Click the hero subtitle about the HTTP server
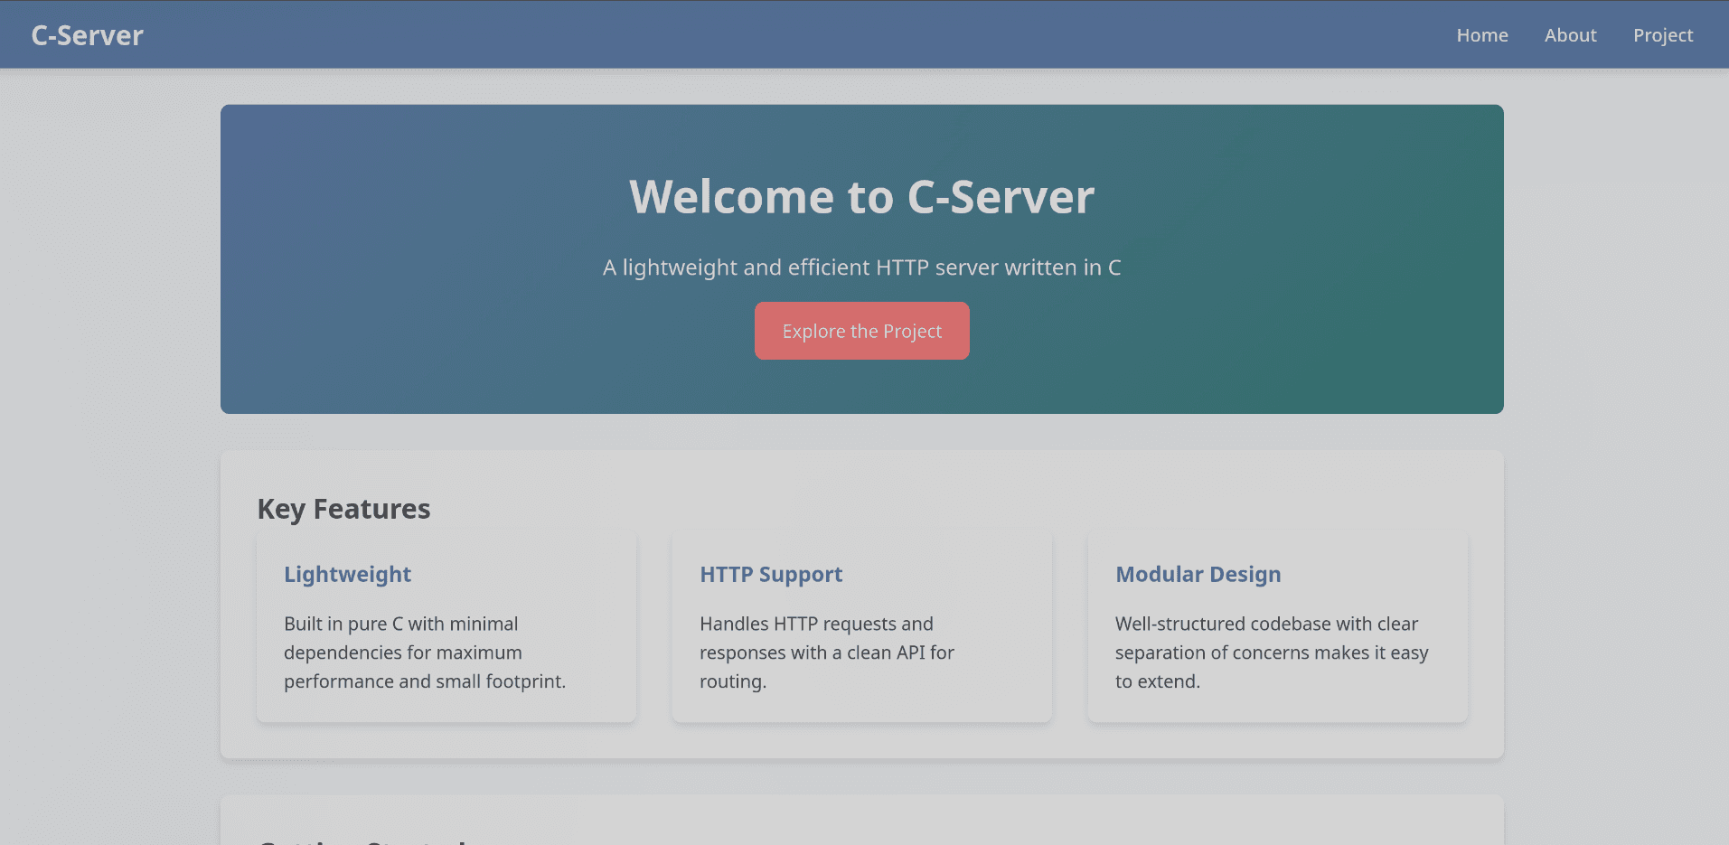Viewport: 1729px width, 845px height. coord(860,268)
